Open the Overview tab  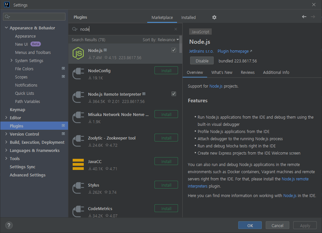click(195, 73)
